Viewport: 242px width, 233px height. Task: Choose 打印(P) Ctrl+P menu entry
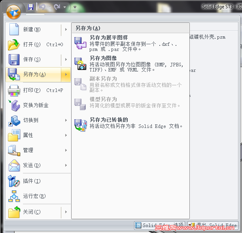(x=38, y=90)
